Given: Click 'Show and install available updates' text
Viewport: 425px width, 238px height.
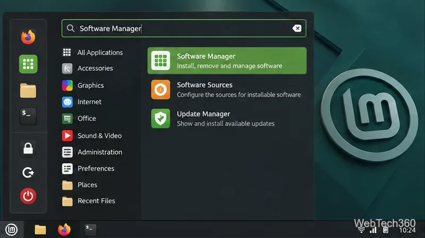Looking at the screenshot, I should pyautogui.click(x=226, y=124).
